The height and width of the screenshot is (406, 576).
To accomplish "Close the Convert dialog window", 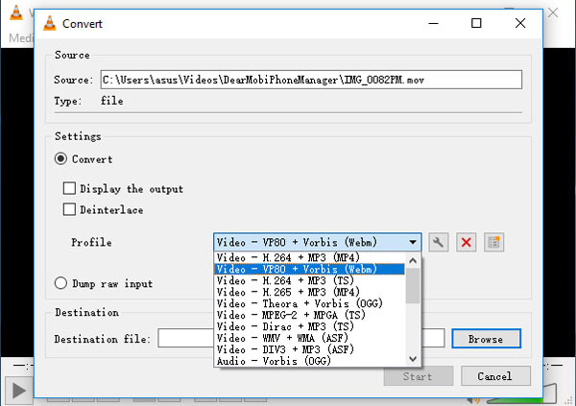I will [520, 23].
